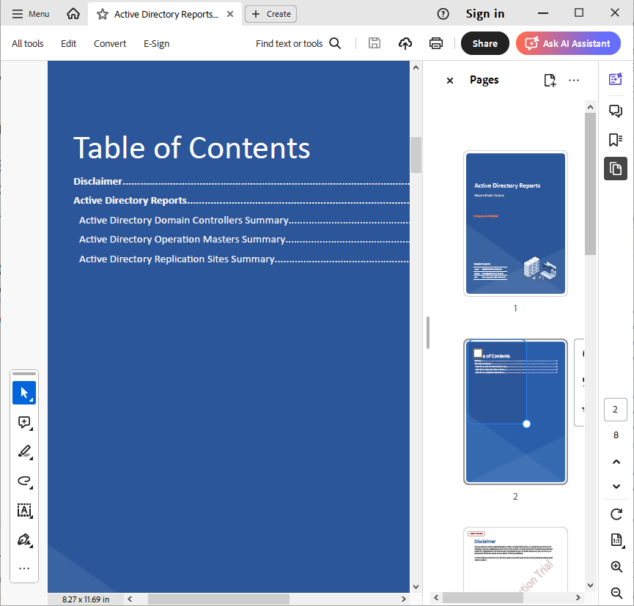Open the hamburger Menu
The image size is (634, 606).
pyautogui.click(x=30, y=14)
